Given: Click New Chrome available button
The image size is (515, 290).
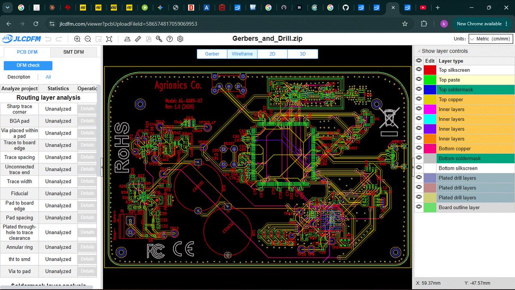Looking at the screenshot, I should click(479, 24).
